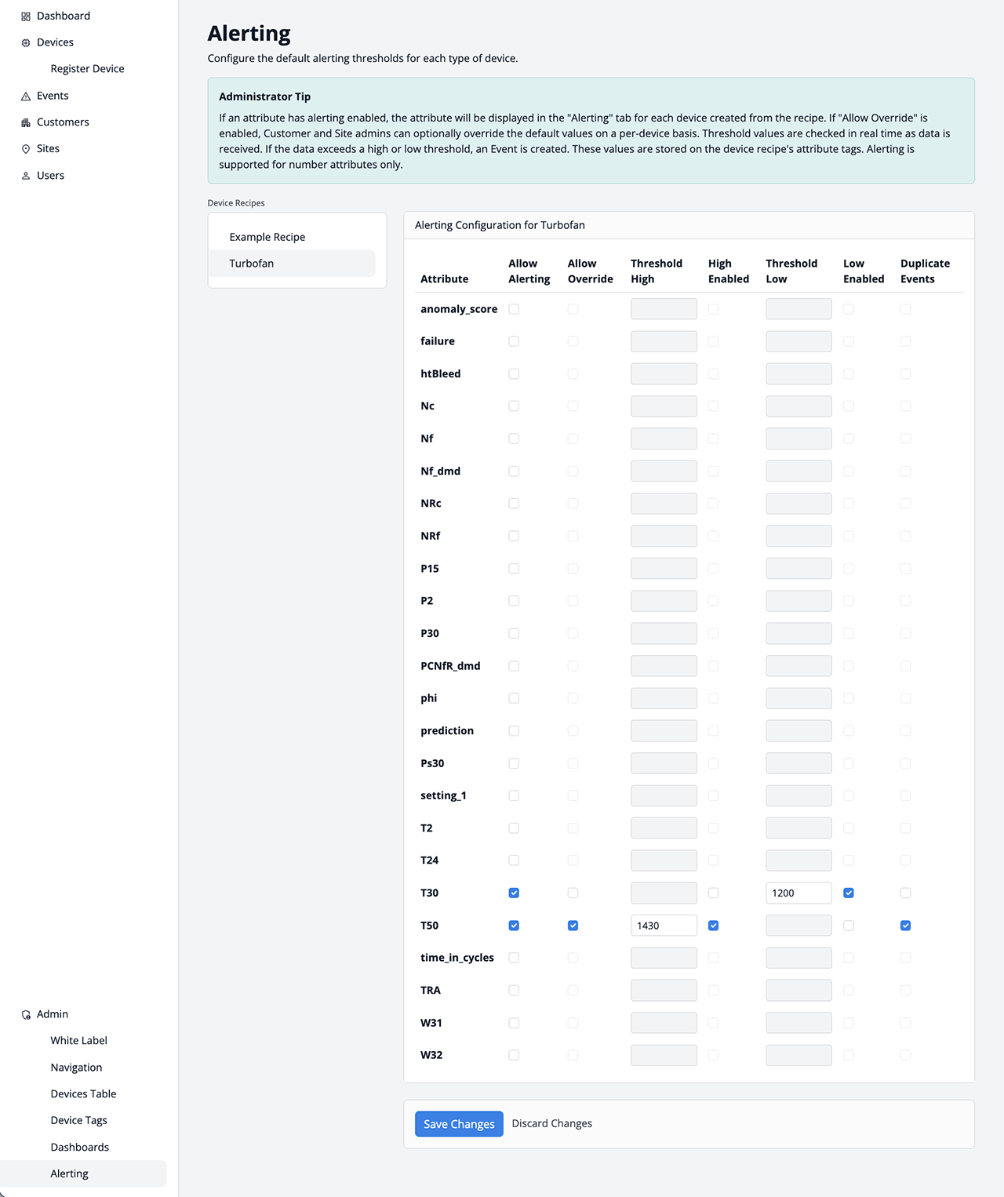The height and width of the screenshot is (1197, 1004).
Task: Select the Turbofan device recipe
Action: 252,264
